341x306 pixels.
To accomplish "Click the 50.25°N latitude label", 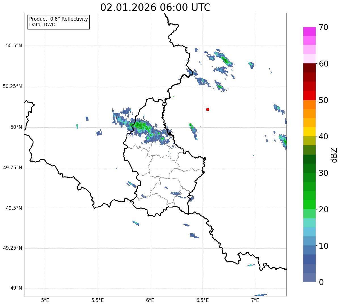I will 12,86.
